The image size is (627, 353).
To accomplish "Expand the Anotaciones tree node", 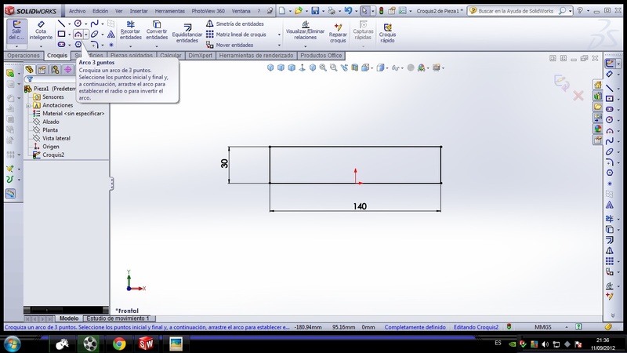I will [28, 105].
